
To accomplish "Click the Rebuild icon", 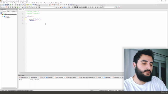I will click(33, 5).
